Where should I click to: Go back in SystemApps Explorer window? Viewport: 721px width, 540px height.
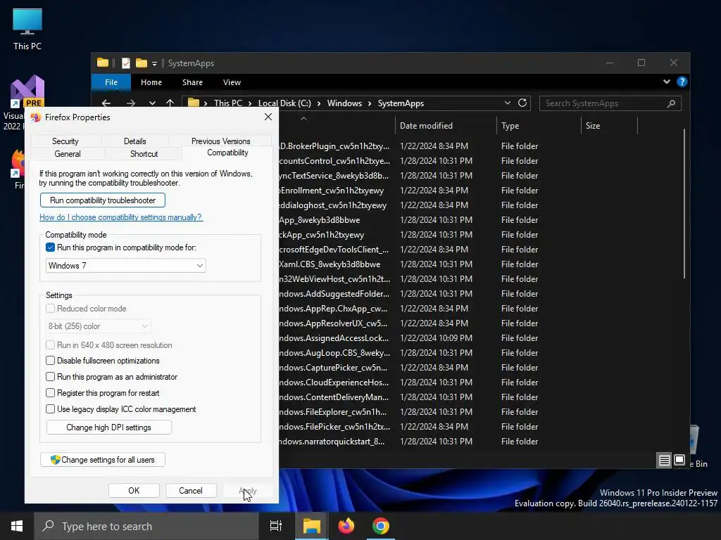coord(106,103)
